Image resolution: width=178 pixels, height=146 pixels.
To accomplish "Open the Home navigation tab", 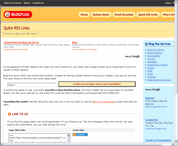I will pyautogui.click(x=84, y=15).
